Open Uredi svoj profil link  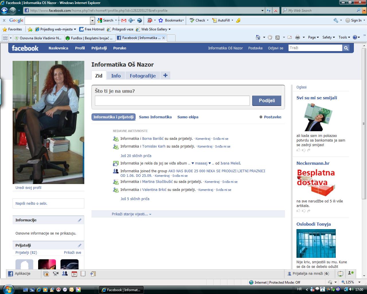(x=28, y=188)
